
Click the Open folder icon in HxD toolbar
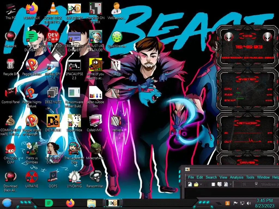click(x=196, y=184)
